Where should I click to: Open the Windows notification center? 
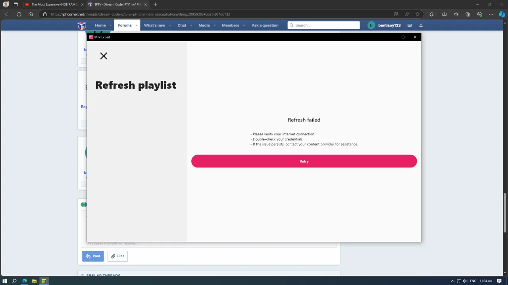pyautogui.click(x=500, y=281)
